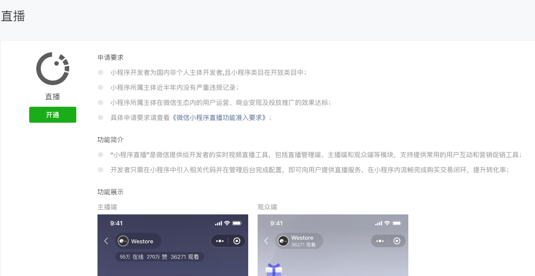Click 直播 label under the logo
535x276 pixels.
point(53,97)
